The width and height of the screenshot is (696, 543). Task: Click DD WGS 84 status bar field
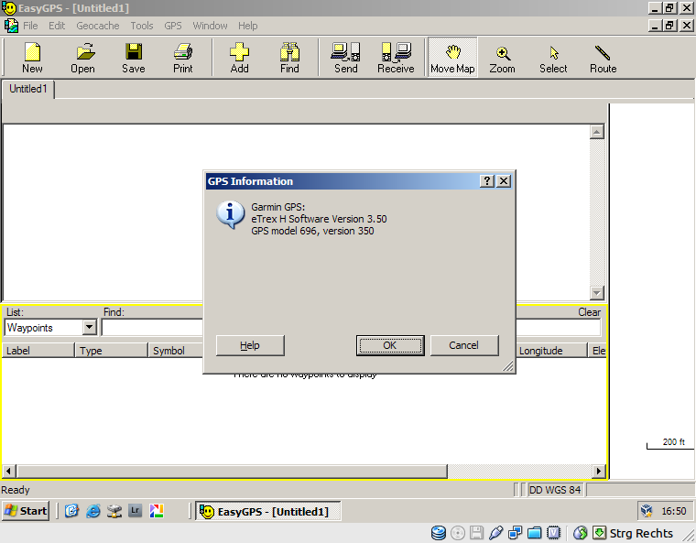point(555,490)
